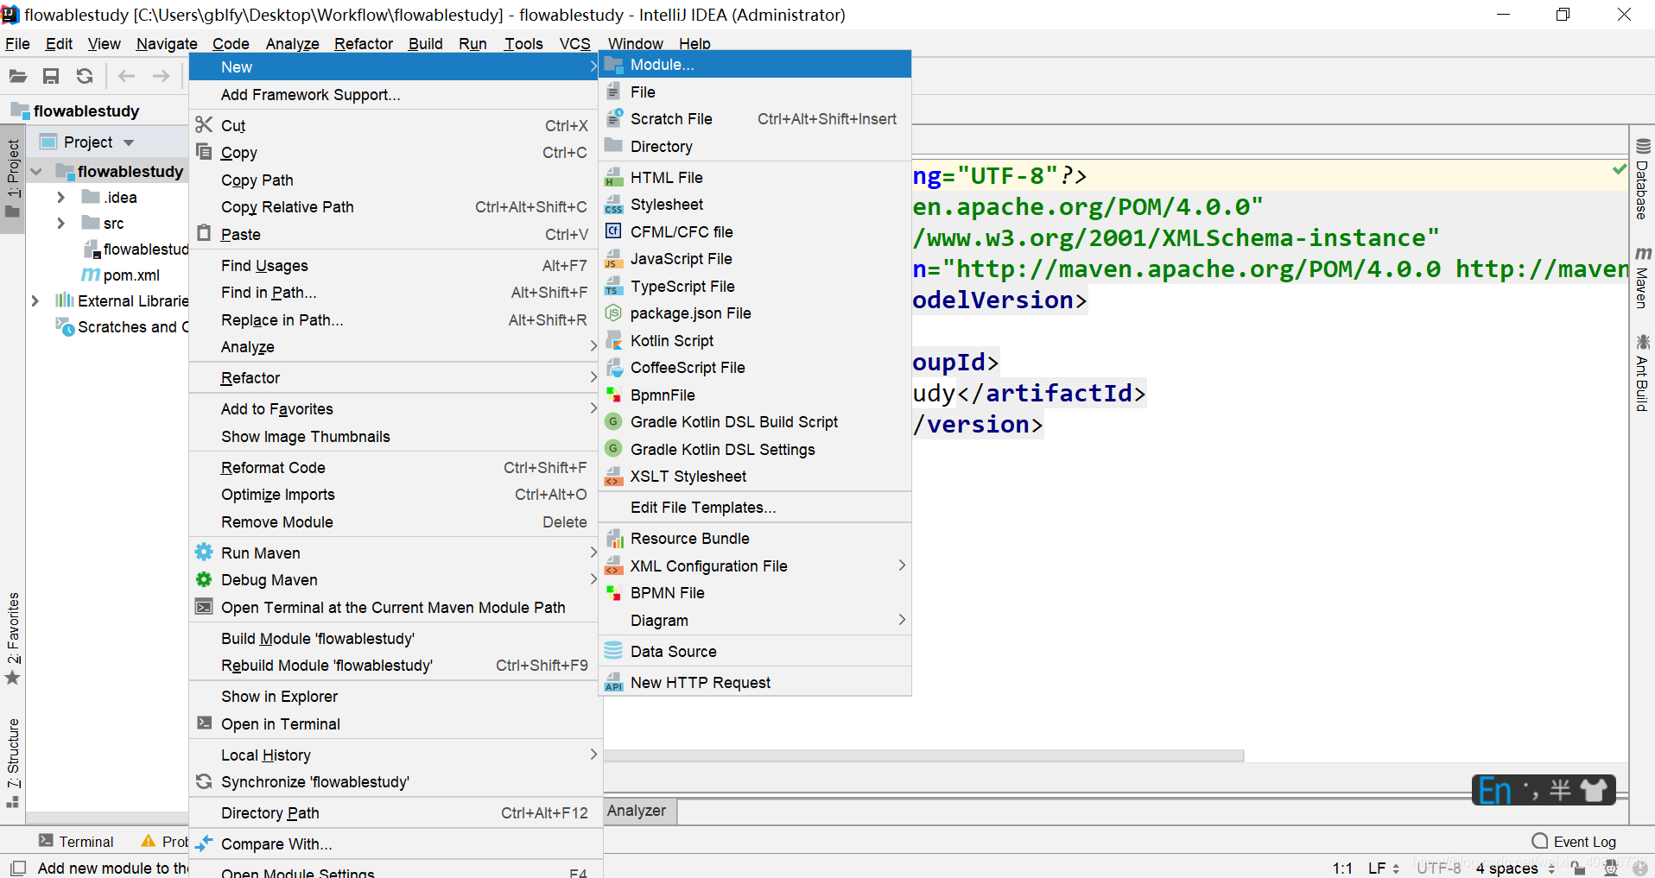1655x878 pixels.
Task: Select Directory in New submenu
Action: point(755,147)
